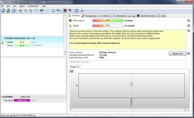194x118 pixels.
Task: Click the '959 days, 16 hours' power-on value
Action: [x=108, y=52]
